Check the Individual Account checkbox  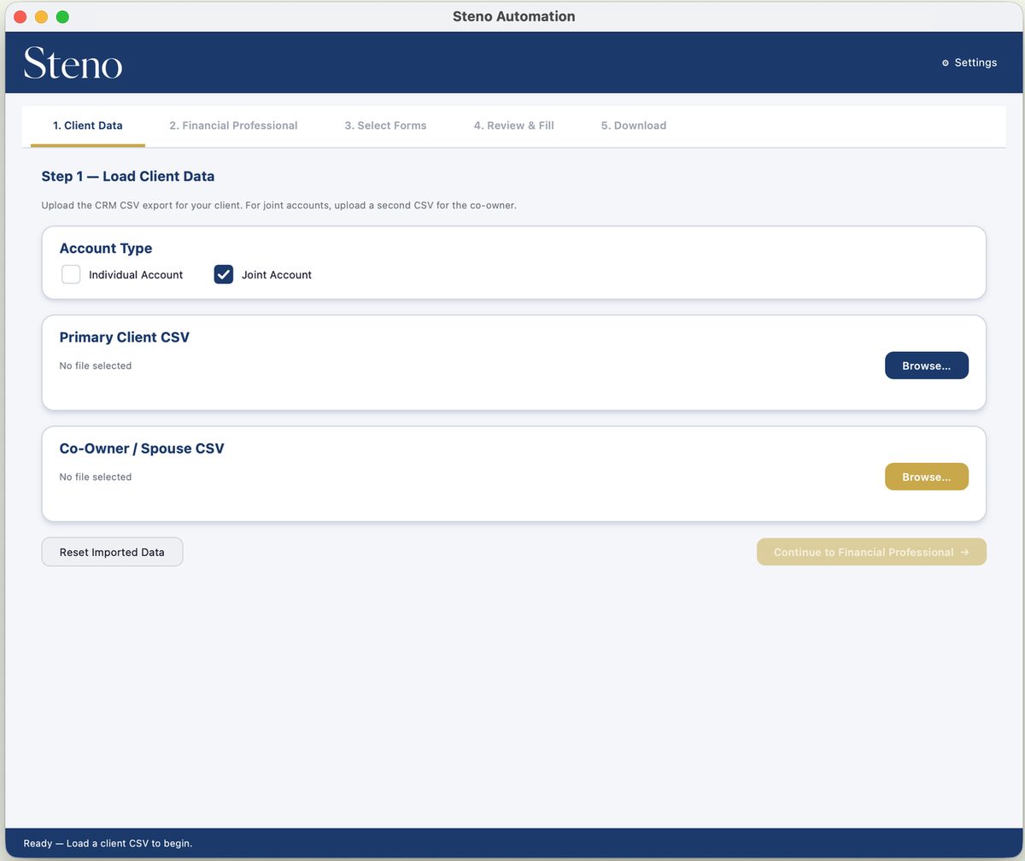[71, 274]
